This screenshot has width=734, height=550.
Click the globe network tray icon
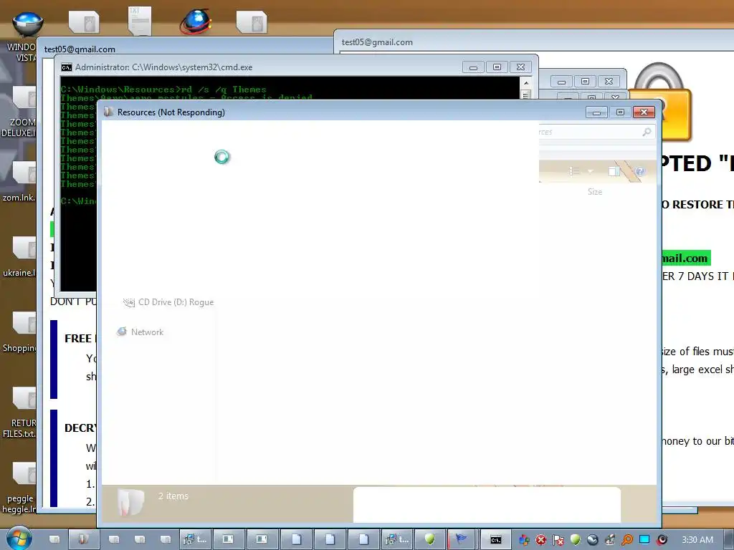592,540
